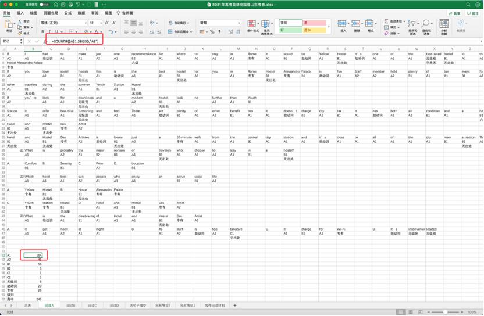Click the Cut (剪切) scissors icon

pos(20,21)
